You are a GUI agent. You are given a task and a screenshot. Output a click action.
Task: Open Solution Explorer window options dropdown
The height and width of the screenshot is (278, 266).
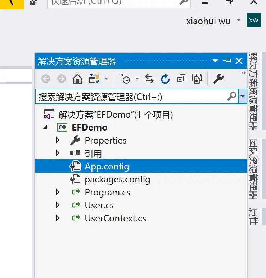[215, 61]
